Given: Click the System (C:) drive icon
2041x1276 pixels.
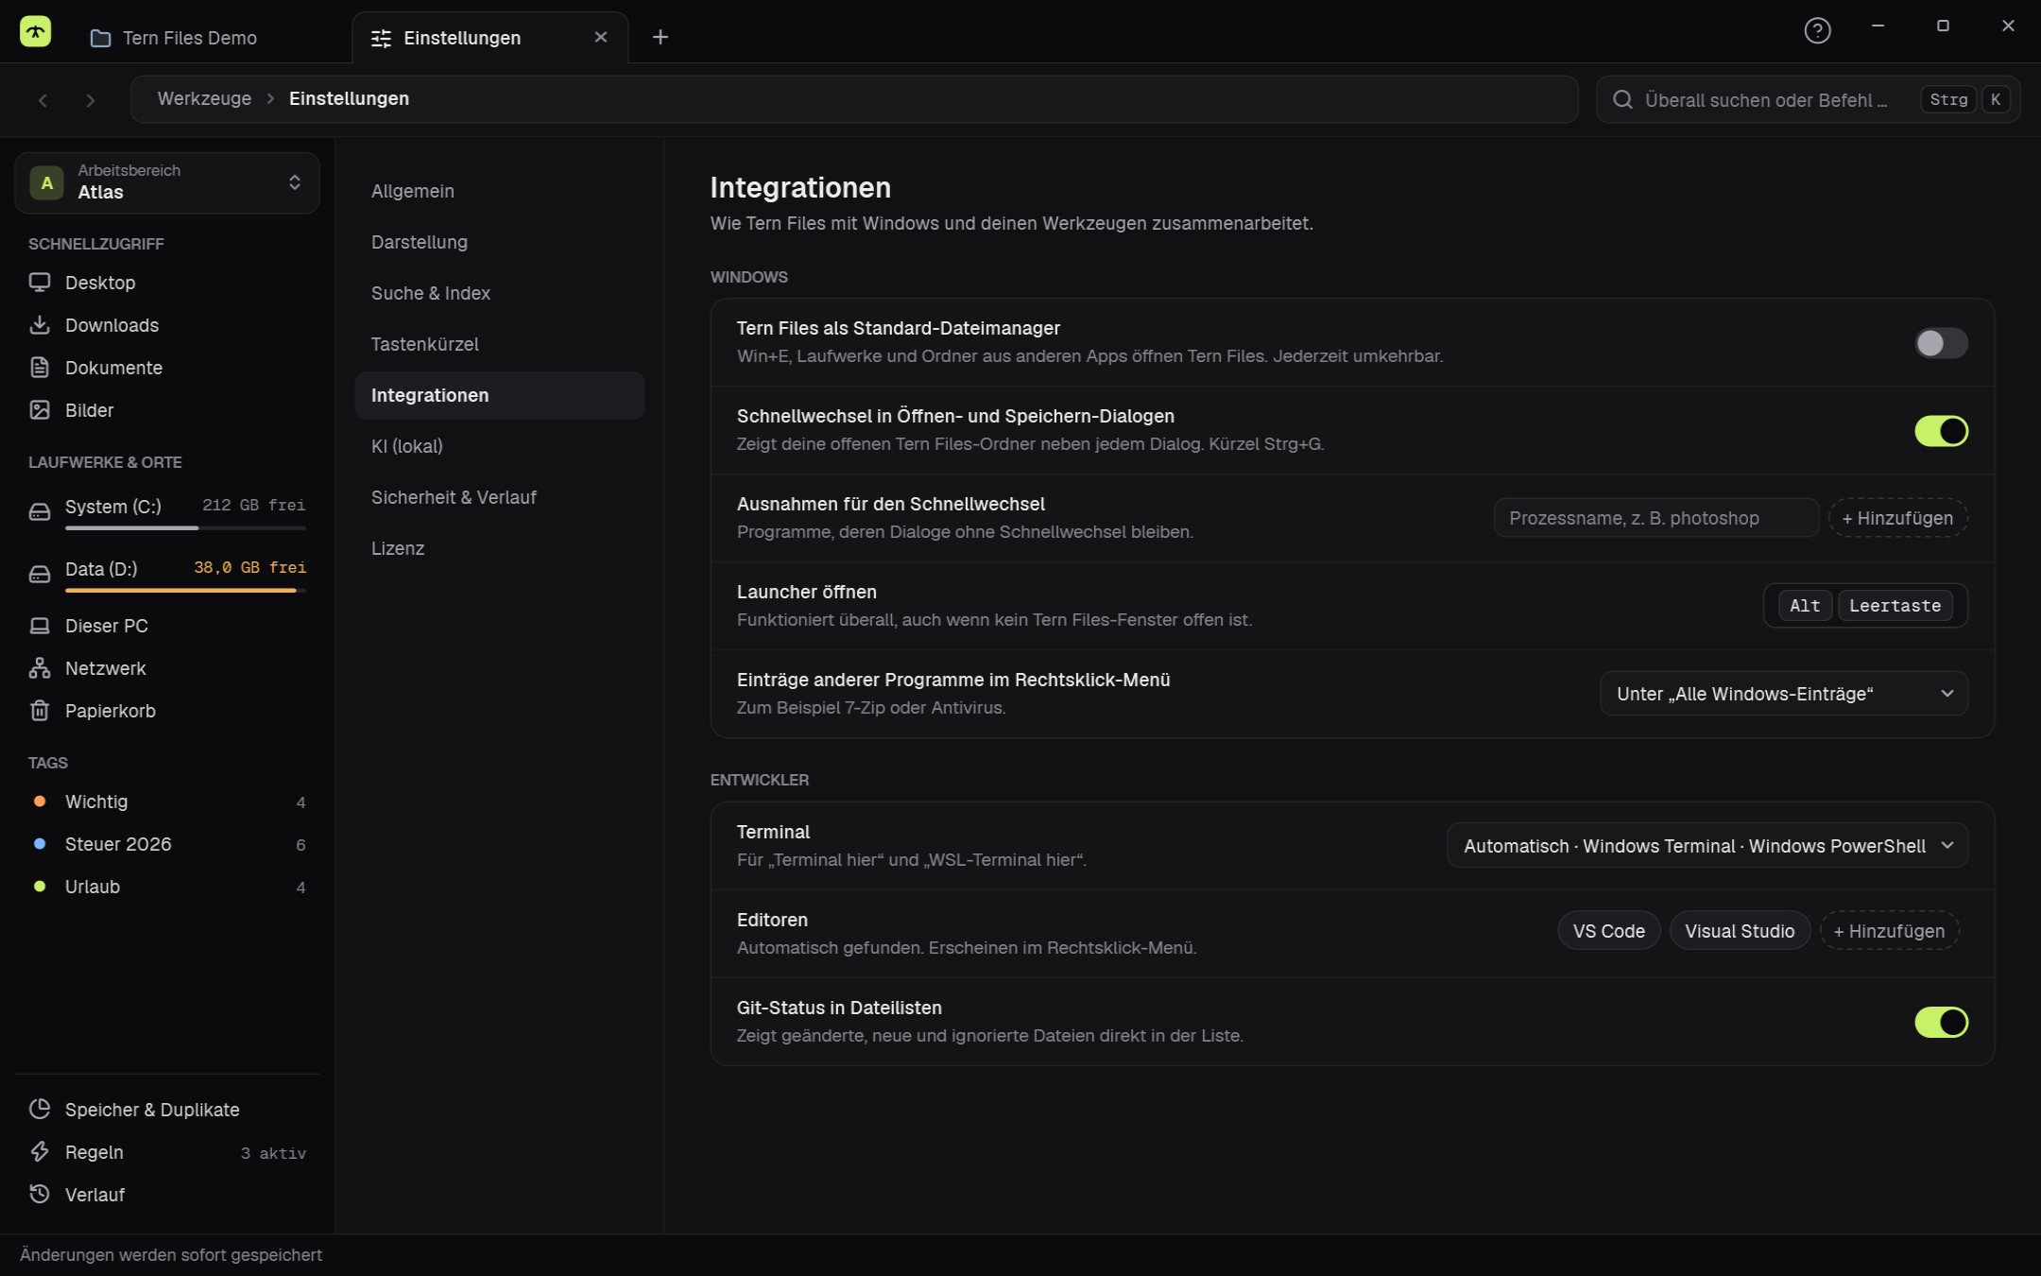Looking at the screenshot, I should click(40, 511).
